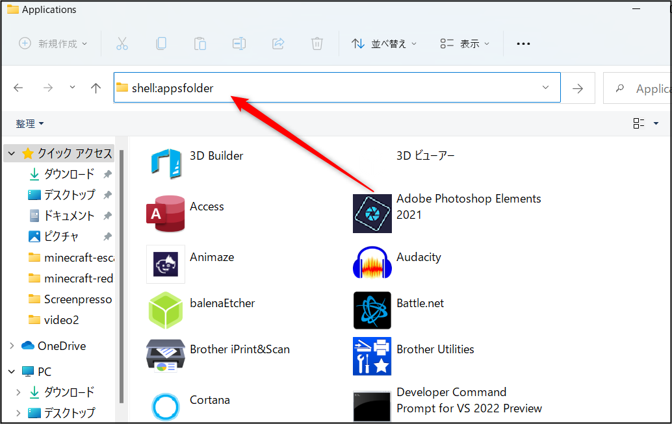Select the Audacity headphones icon
672x424 pixels.
(x=372, y=262)
